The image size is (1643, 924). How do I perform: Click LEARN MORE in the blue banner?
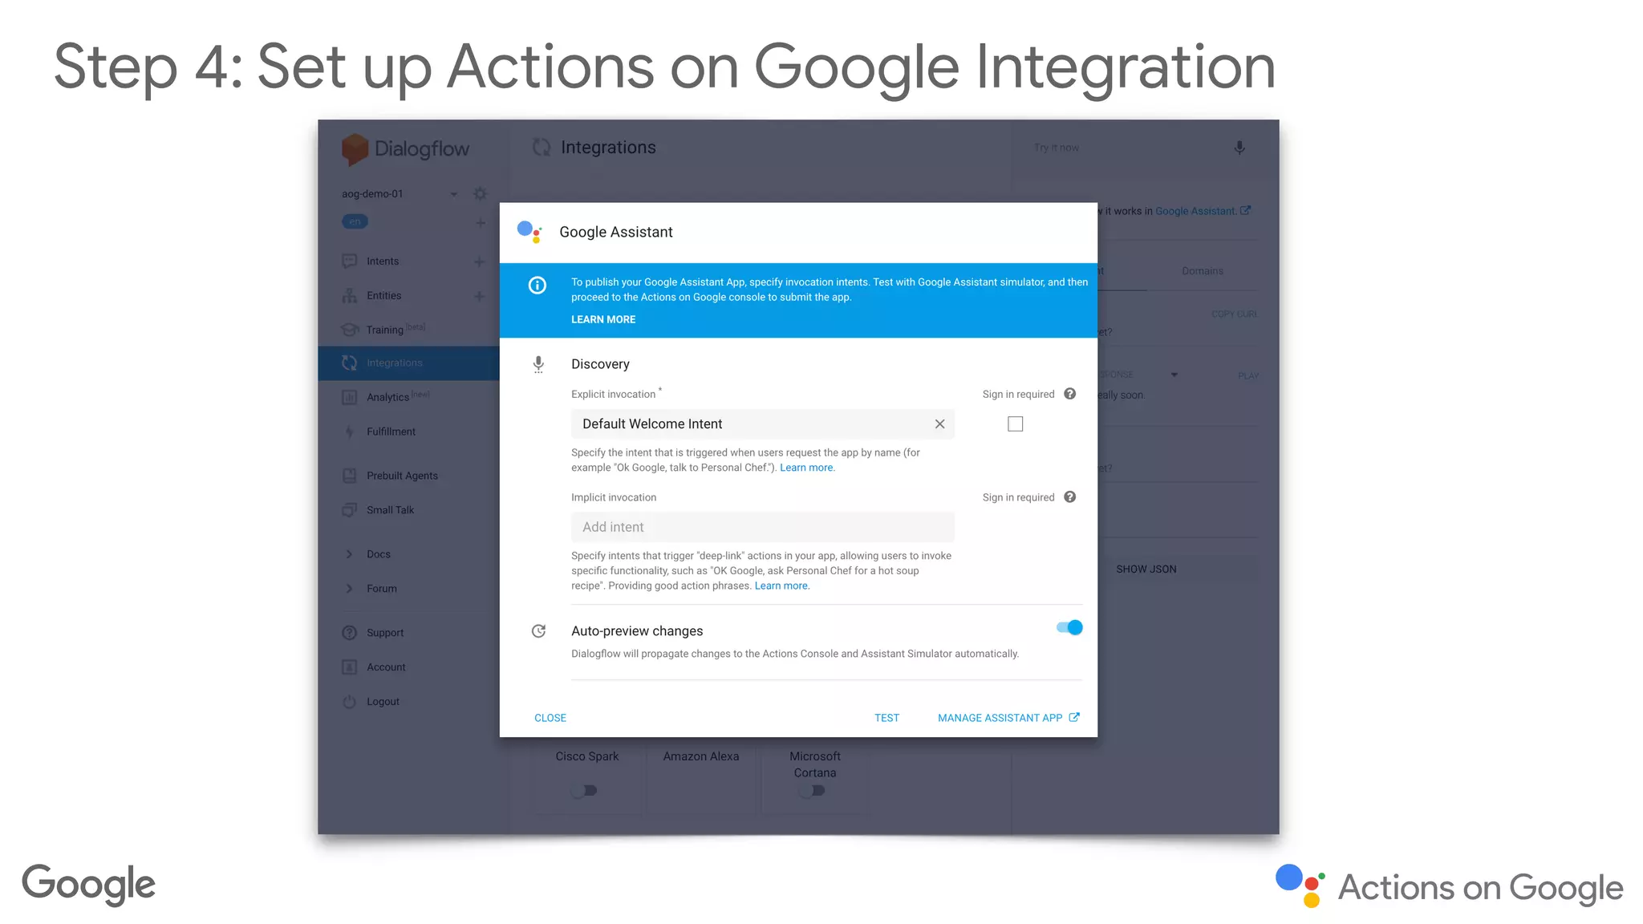(603, 319)
